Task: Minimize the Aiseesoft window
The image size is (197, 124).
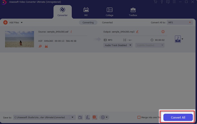Action: tap(180, 2)
